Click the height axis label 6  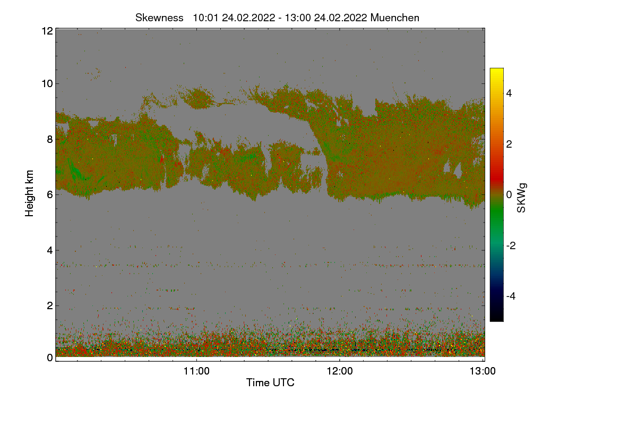50,194
